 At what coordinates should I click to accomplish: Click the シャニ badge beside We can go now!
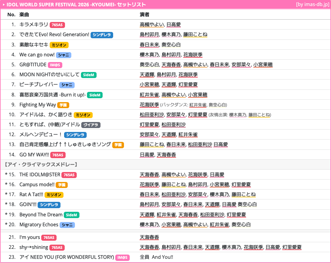(63, 55)
